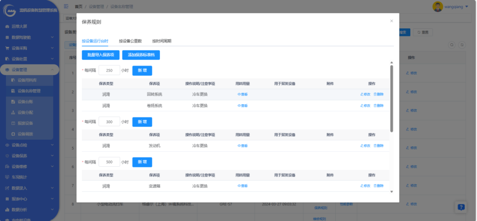
Task: Switch to 按设备公里数 tab
Action: (130, 41)
